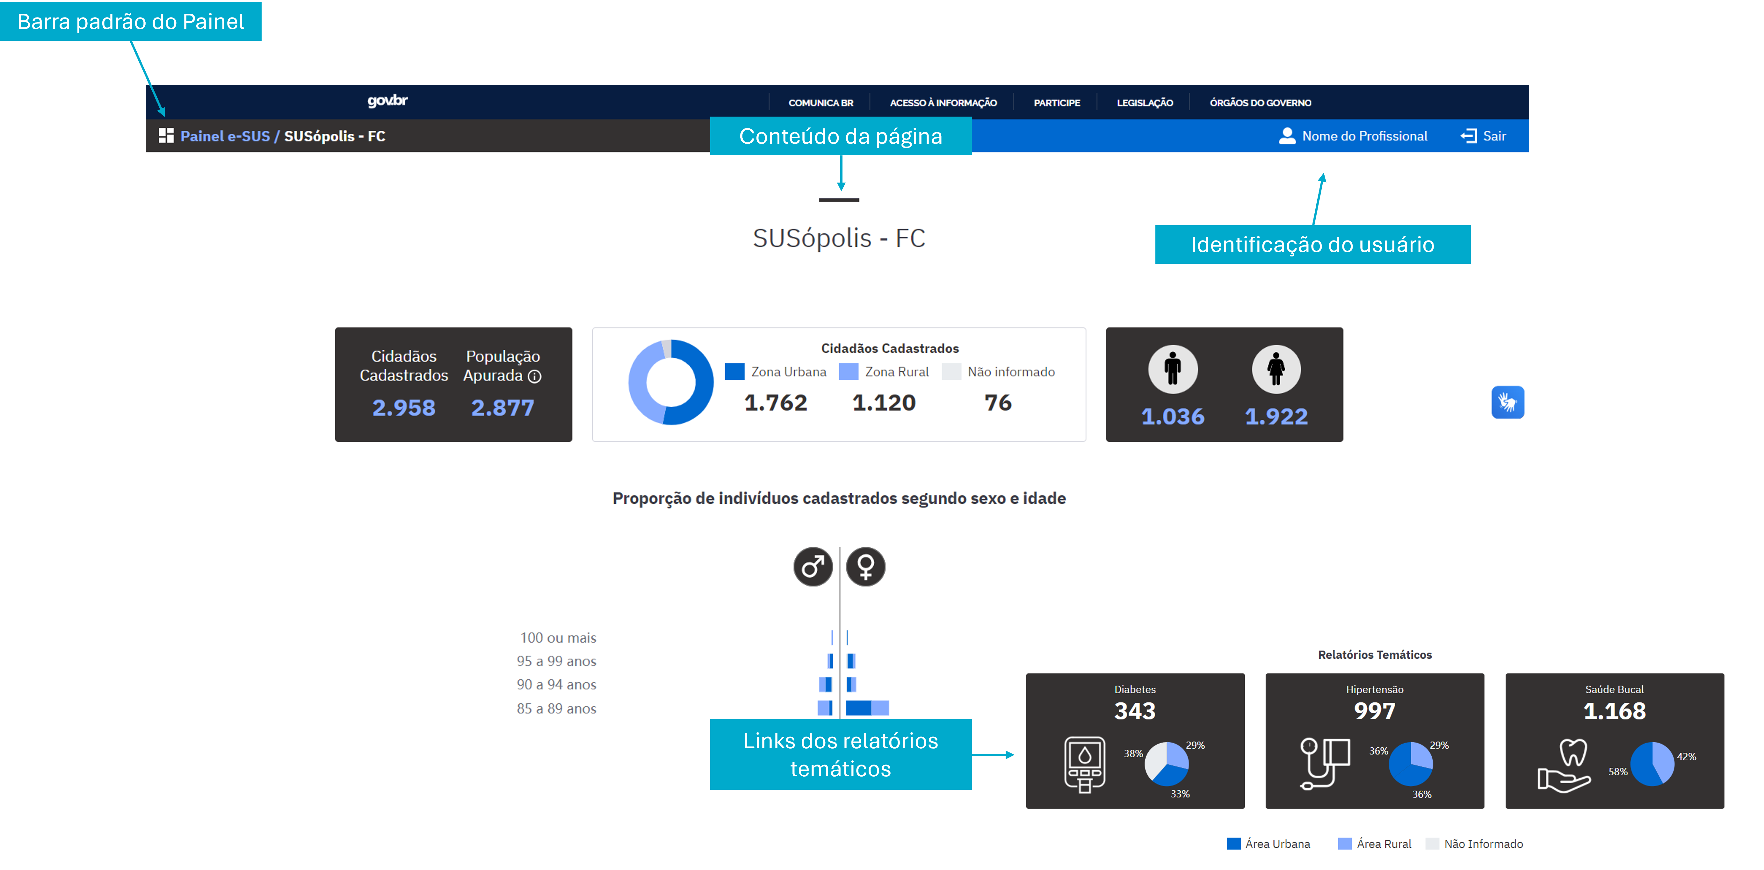This screenshot has height=870, width=1764.
Task: Open the Hipertensão thematic report card title
Action: click(1374, 689)
